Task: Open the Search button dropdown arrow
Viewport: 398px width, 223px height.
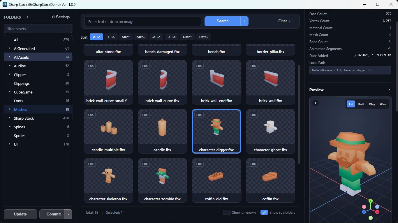Action: pos(244,21)
